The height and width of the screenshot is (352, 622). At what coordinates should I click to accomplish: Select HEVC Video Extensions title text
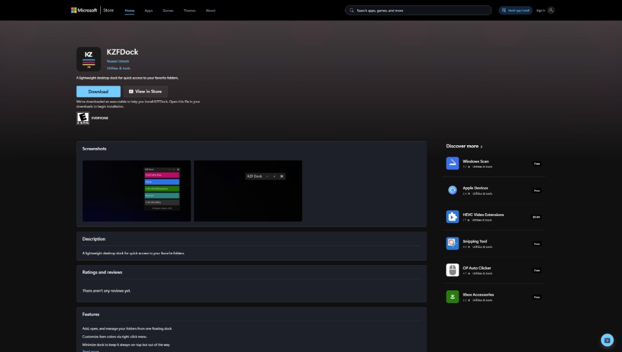point(483,215)
